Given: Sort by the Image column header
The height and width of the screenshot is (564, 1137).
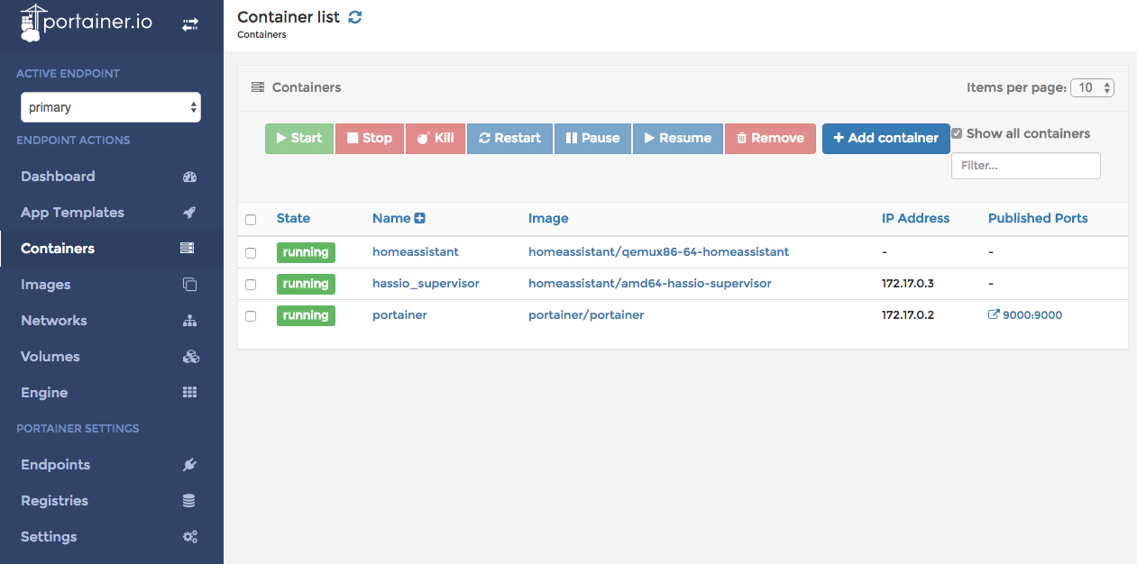Looking at the screenshot, I should coord(548,218).
